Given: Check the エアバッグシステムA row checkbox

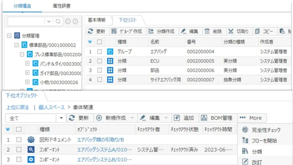Looking at the screenshot, I should pos(19,150).
